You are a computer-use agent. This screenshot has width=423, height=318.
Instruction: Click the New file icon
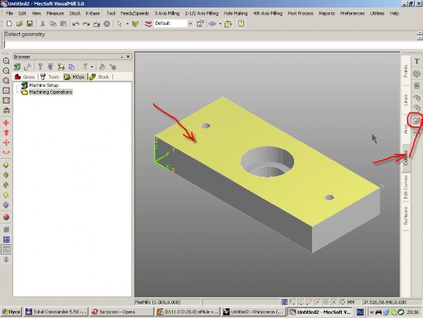click(9, 23)
